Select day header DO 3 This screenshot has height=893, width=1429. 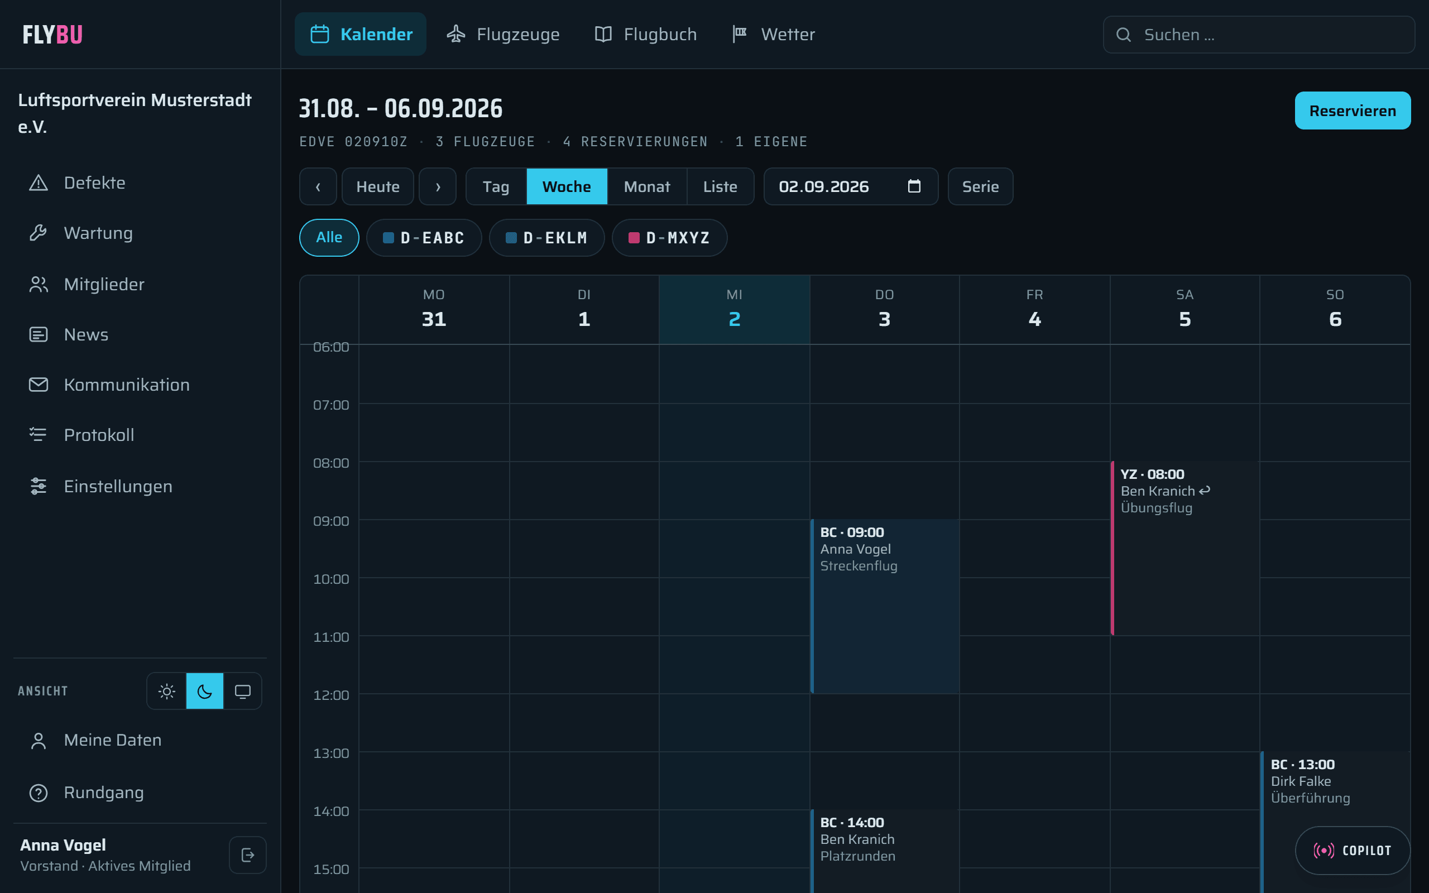pos(885,309)
